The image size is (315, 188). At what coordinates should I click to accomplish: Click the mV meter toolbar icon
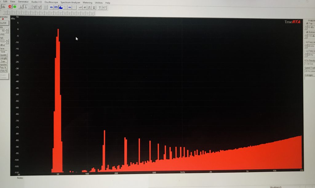click(80, 7)
